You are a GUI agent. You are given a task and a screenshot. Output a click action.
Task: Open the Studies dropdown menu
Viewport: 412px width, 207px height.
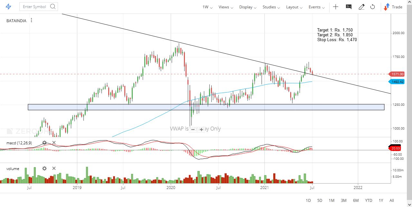click(271, 7)
